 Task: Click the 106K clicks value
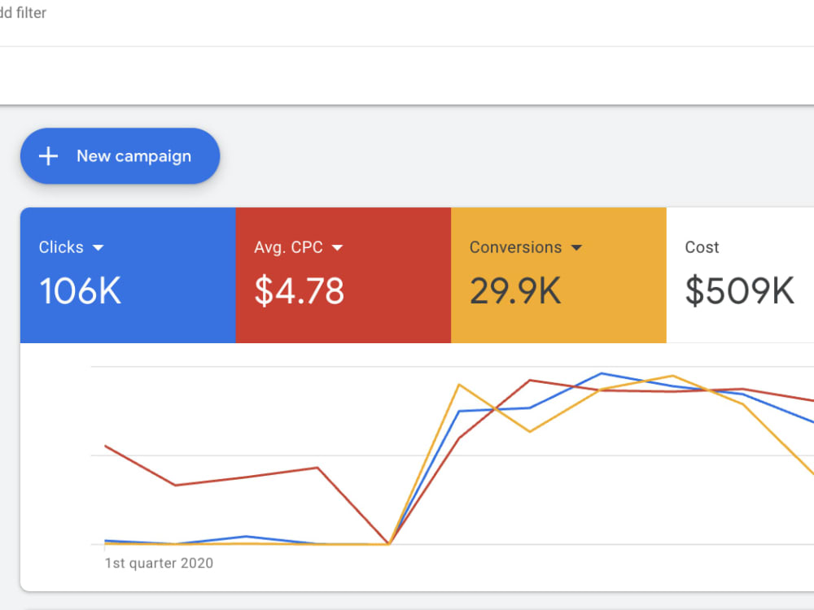click(81, 290)
